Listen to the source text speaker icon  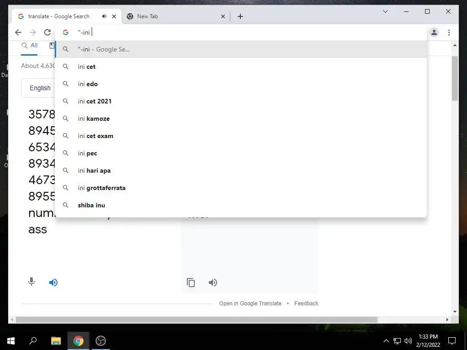point(53,283)
